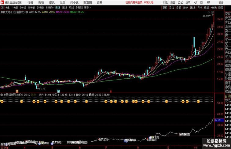Click the 36.49 high price label

click(206, 16)
